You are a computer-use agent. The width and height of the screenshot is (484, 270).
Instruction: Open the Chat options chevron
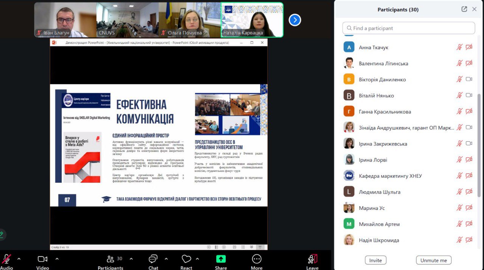166,259
